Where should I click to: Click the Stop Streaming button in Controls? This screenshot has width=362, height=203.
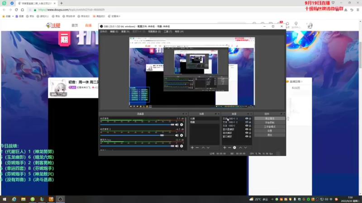270,119
